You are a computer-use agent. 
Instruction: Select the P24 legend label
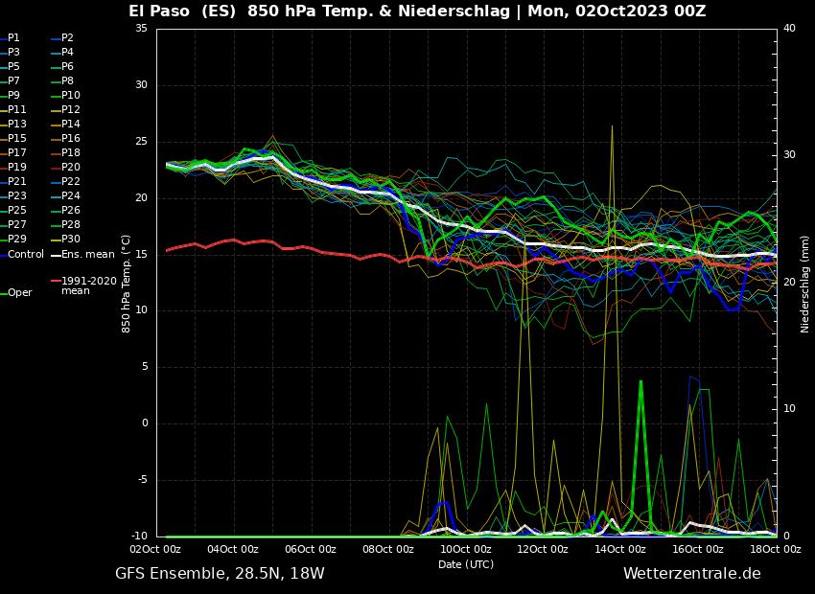pos(71,195)
